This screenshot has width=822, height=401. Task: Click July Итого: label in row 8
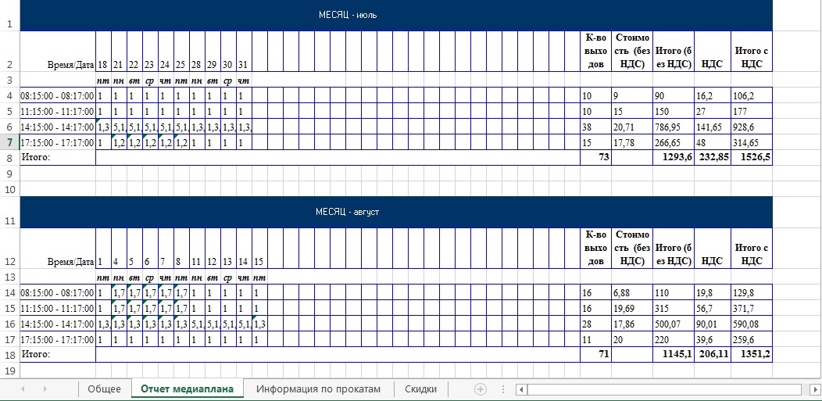(x=58, y=158)
